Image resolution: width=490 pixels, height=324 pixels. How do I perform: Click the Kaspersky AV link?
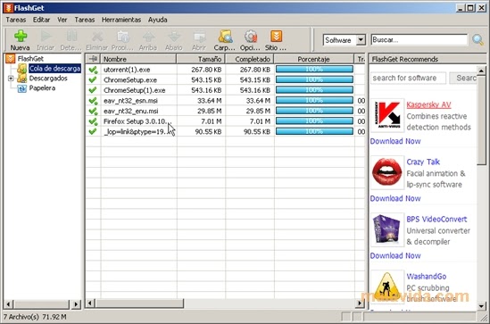(x=428, y=104)
